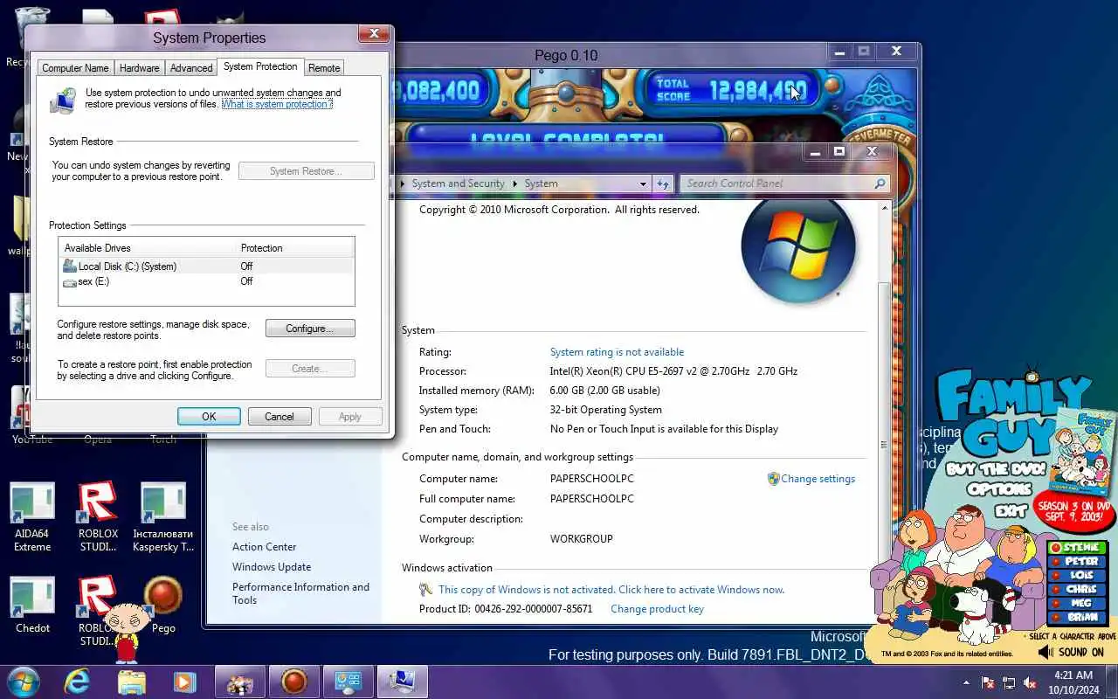
Task: Open Windows Update under See also
Action: click(272, 567)
